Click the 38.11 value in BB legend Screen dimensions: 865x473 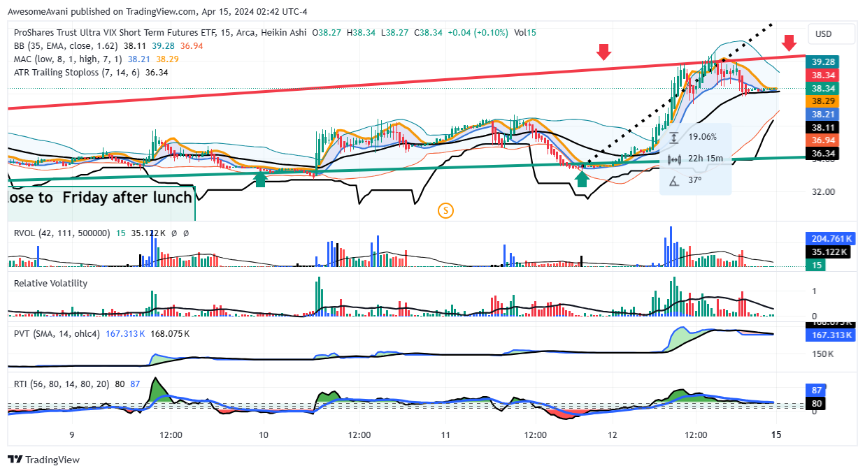coord(136,45)
